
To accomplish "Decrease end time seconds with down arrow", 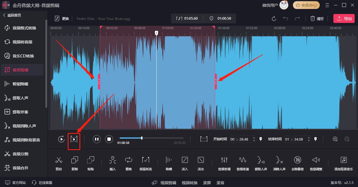I will click(x=308, y=141).
